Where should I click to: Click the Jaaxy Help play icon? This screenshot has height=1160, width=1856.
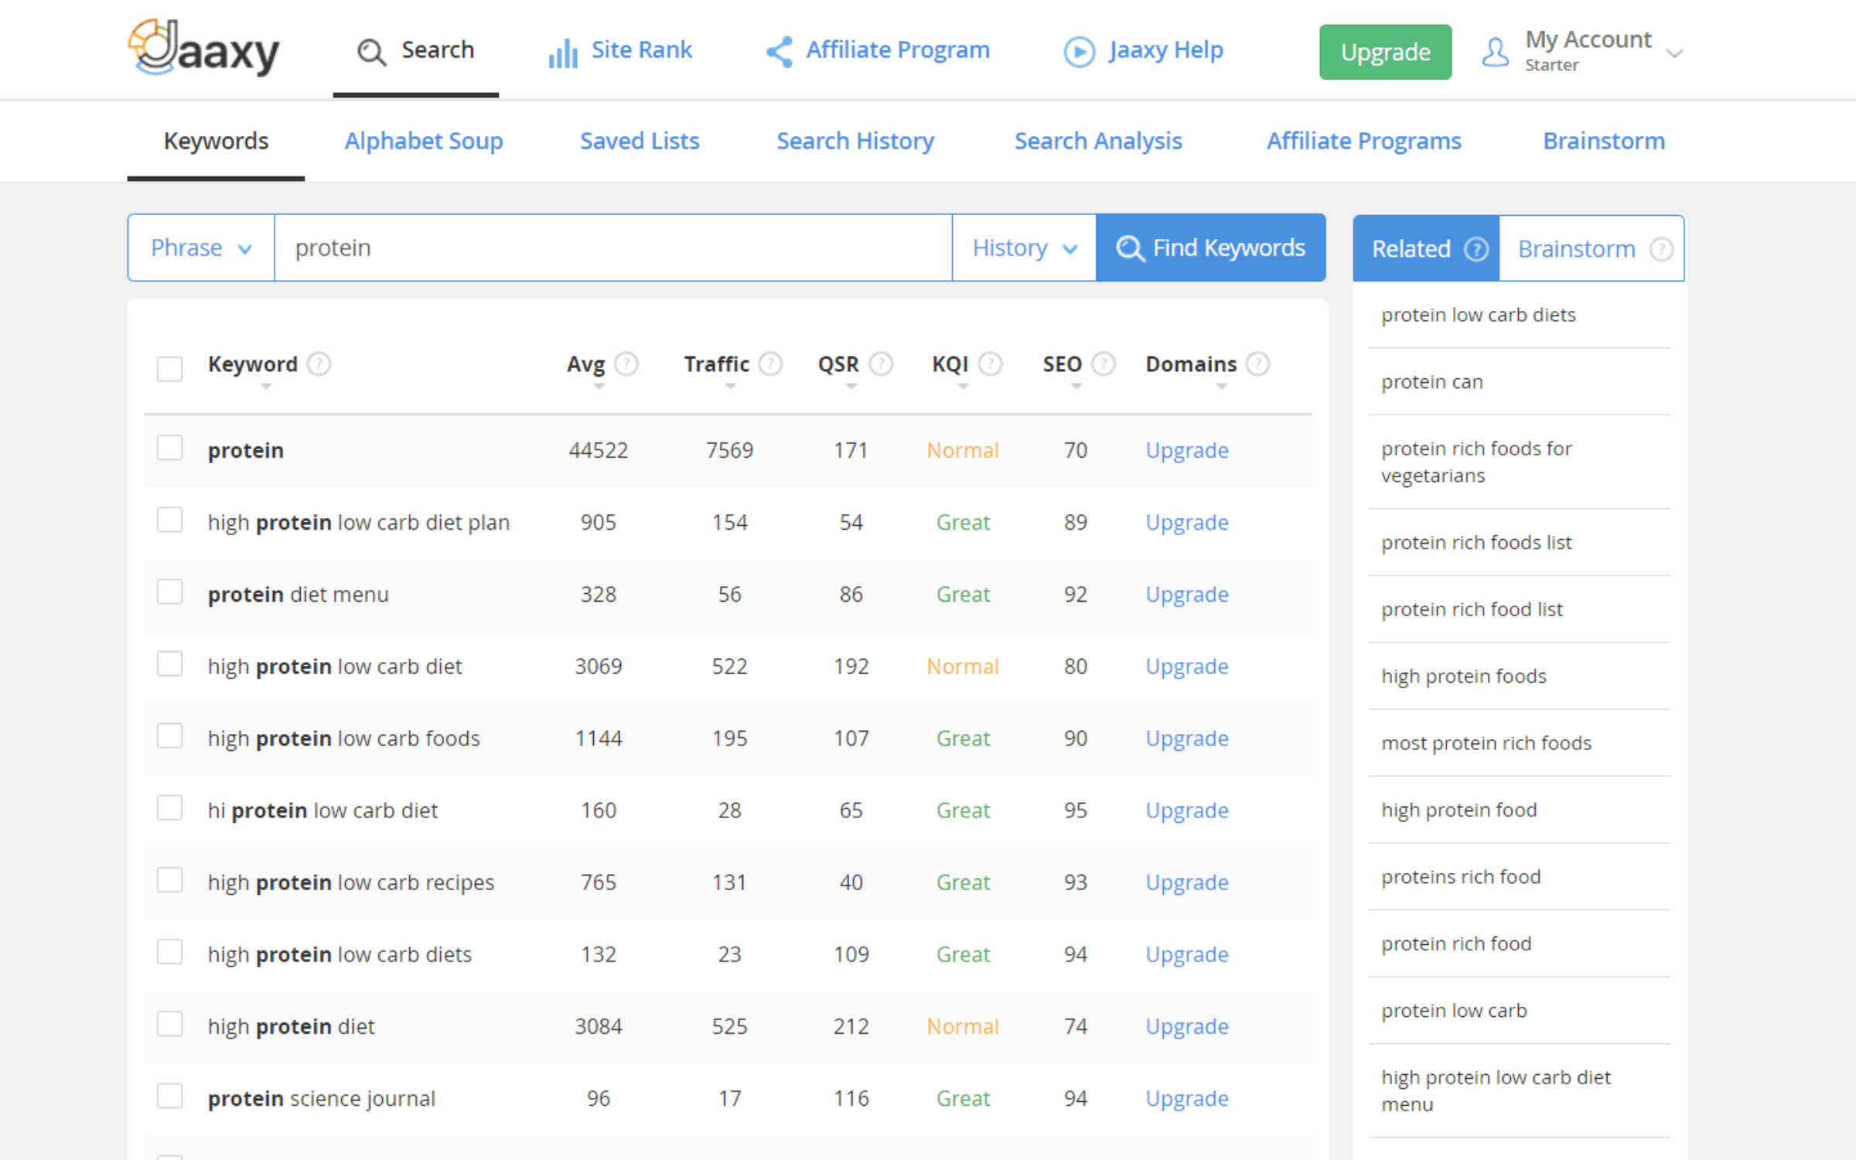pos(1080,52)
